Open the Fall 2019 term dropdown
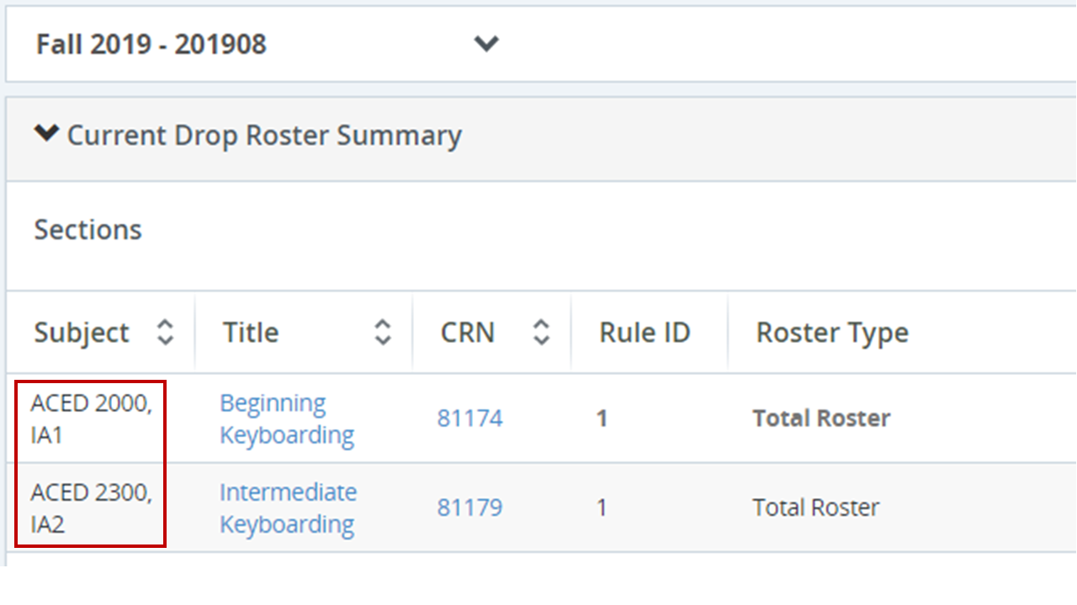Viewport: 1077px width, 605px height. click(151, 44)
